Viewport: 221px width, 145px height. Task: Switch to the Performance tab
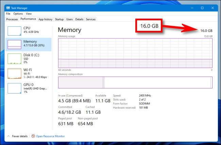(x=28, y=19)
